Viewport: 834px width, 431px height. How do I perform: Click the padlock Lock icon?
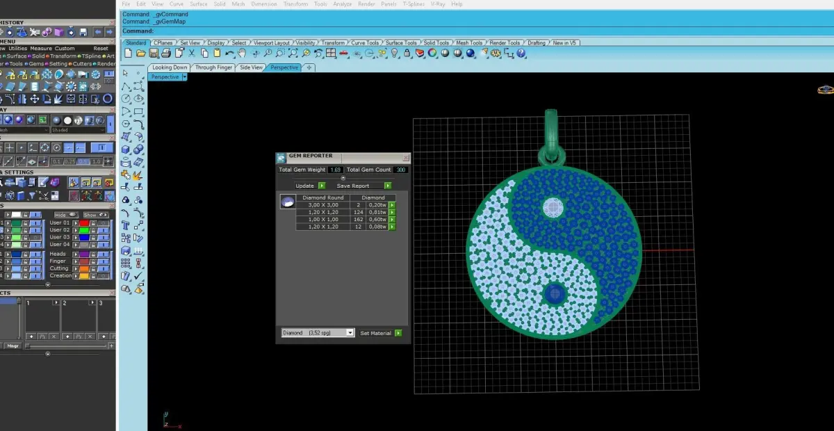pyautogui.click(x=407, y=53)
